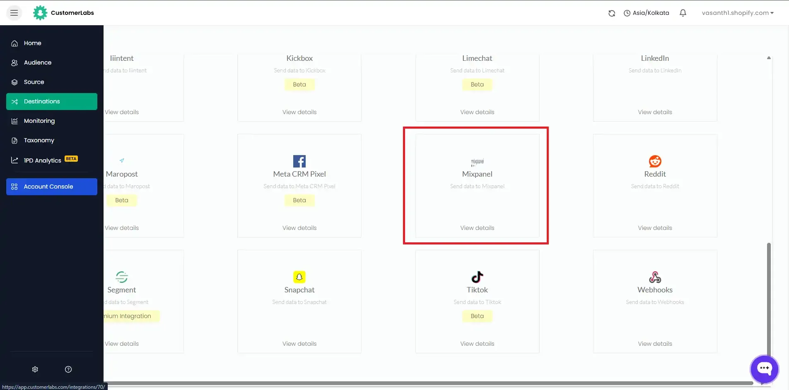Click 'Send data to Webhooks' text

point(655,302)
